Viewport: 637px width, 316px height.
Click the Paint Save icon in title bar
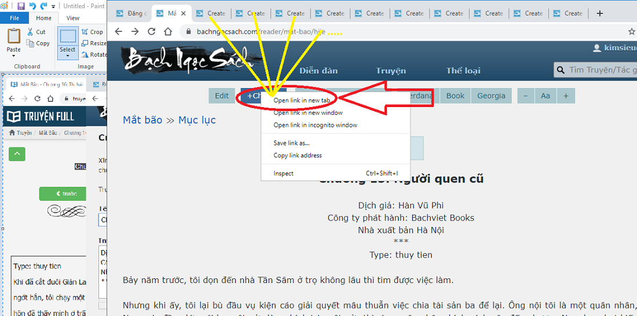coord(21,6)
